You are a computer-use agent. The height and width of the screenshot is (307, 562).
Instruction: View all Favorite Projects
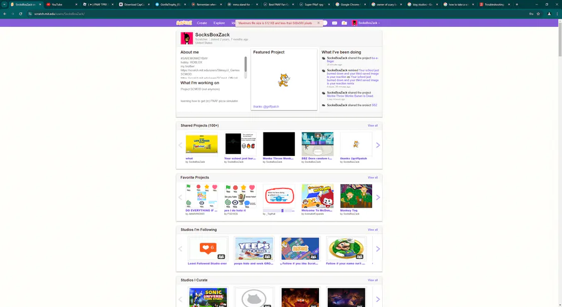pos(372,177)
